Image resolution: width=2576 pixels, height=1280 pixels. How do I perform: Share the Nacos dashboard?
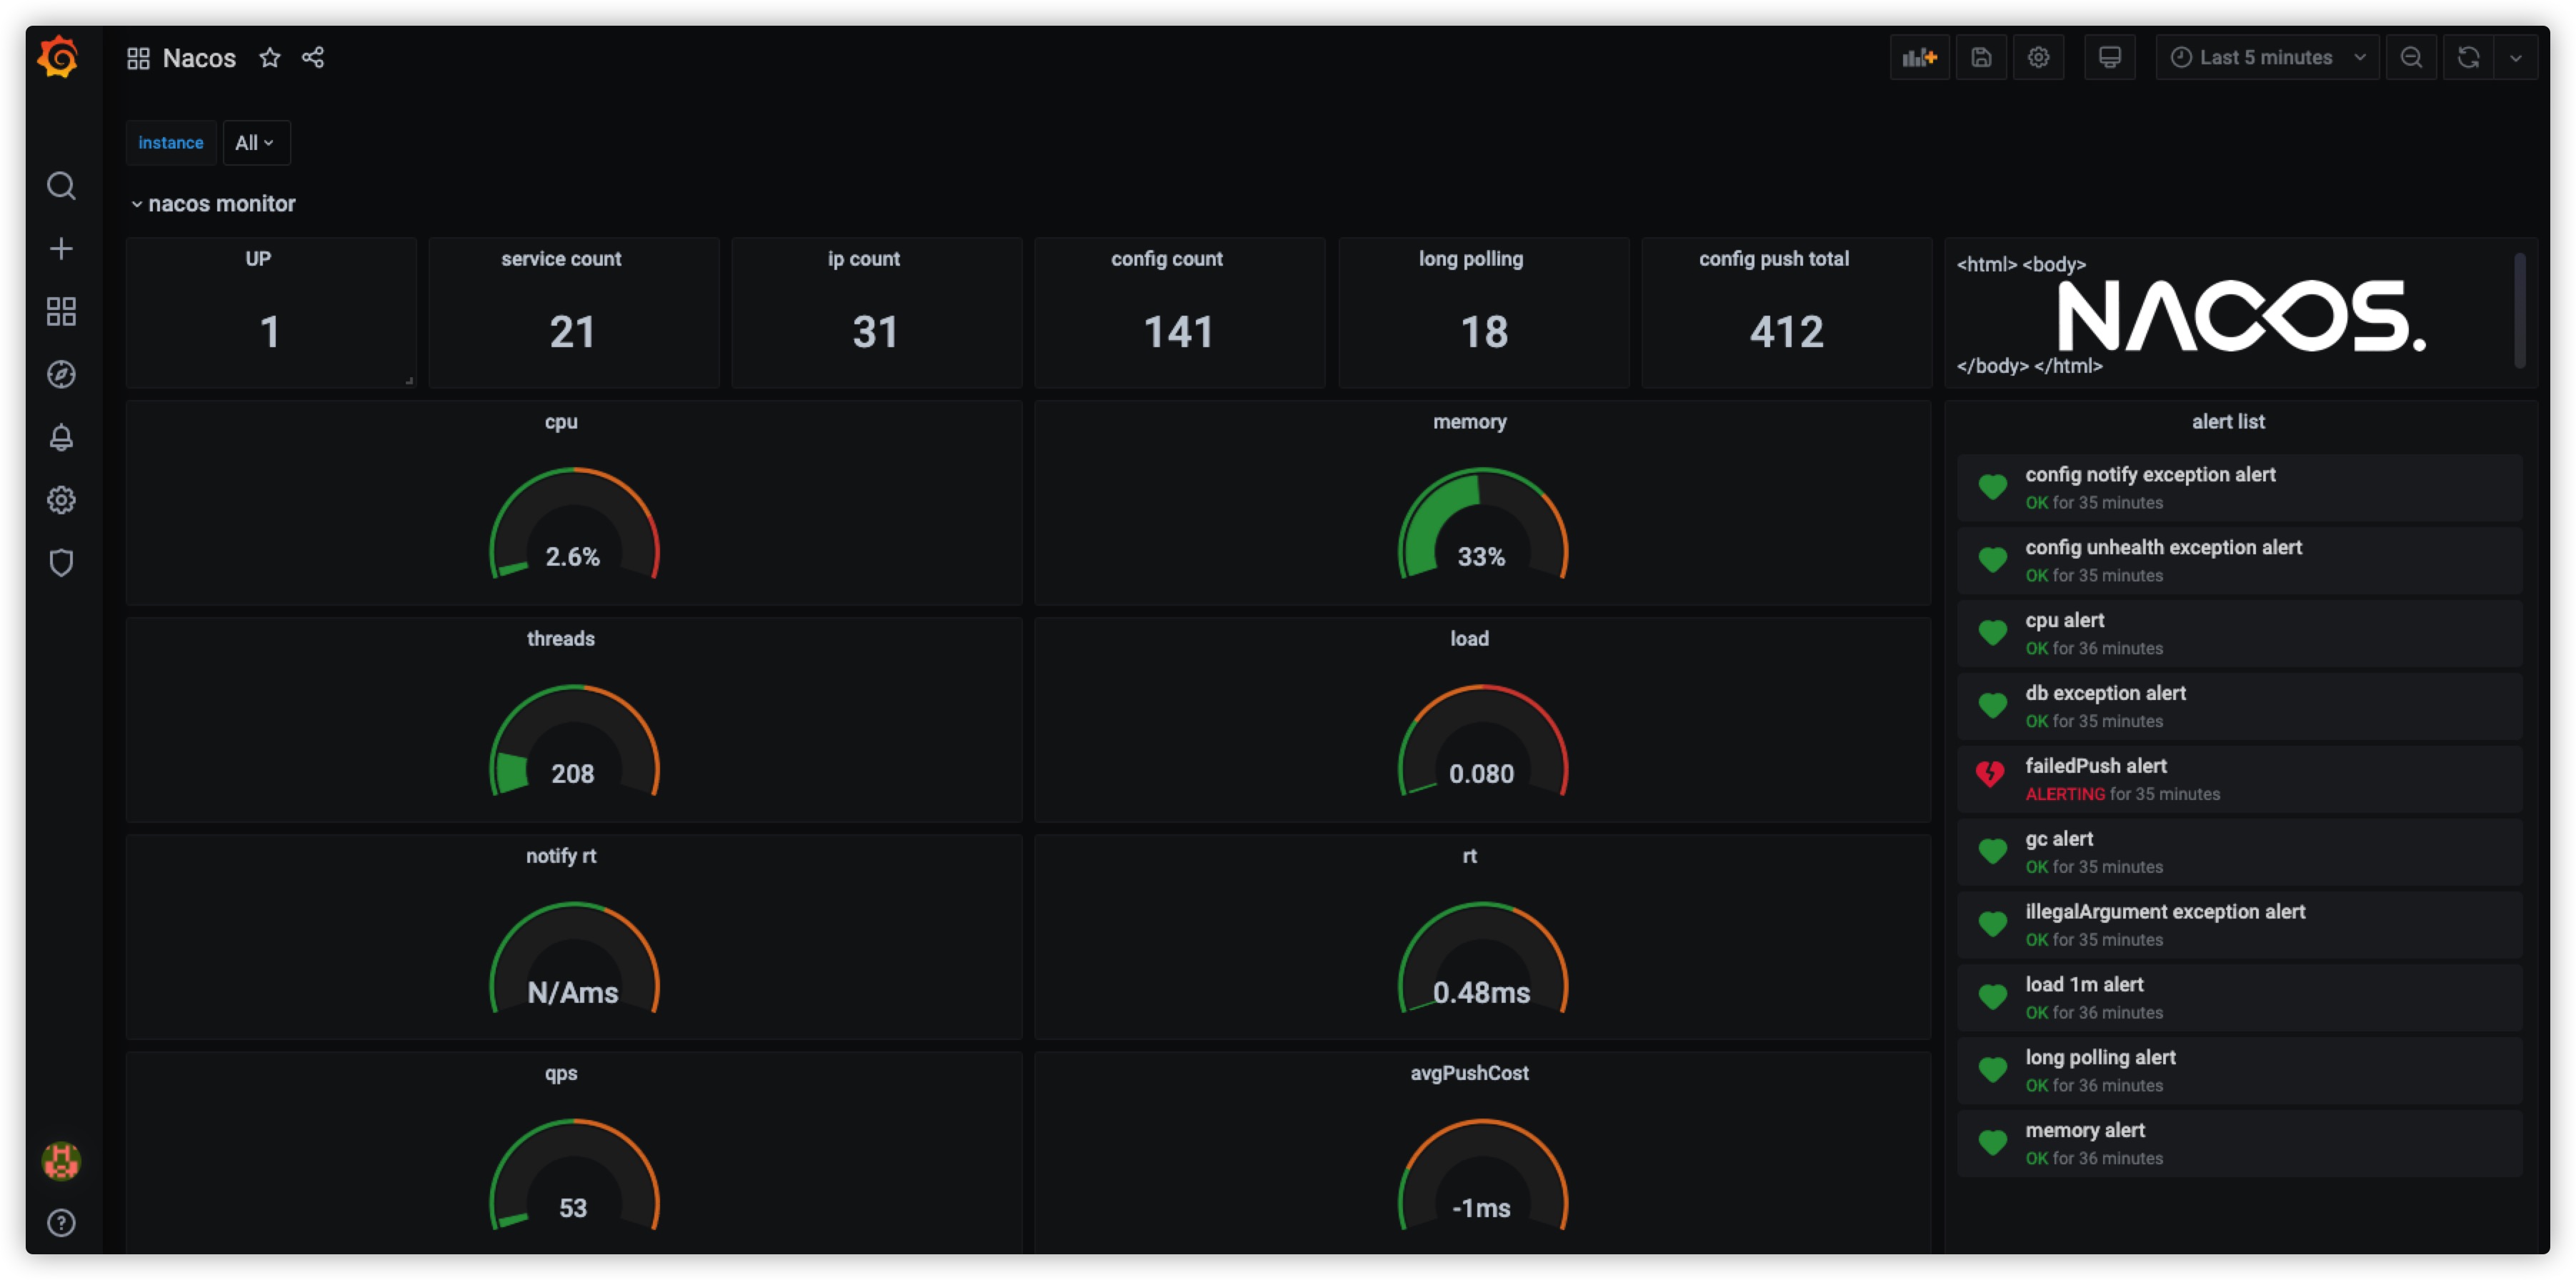pyautogui.click(x=313, y=57)
